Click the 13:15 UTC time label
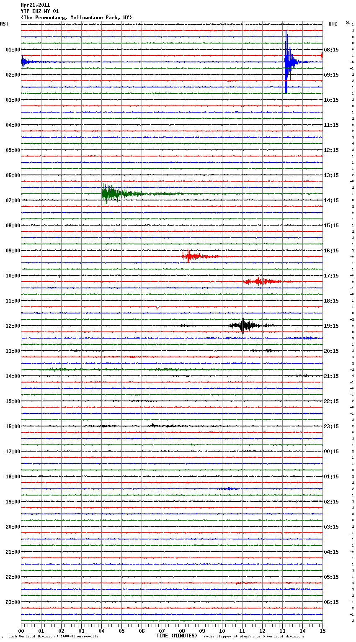 [331, 175]
